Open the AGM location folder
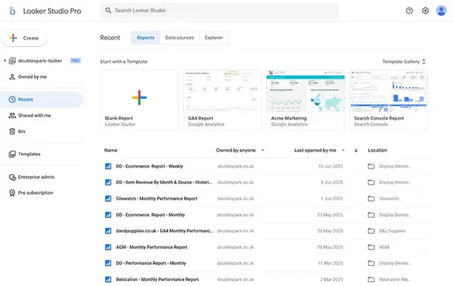This screenshot has height=286, width=453. pos(384,247)
